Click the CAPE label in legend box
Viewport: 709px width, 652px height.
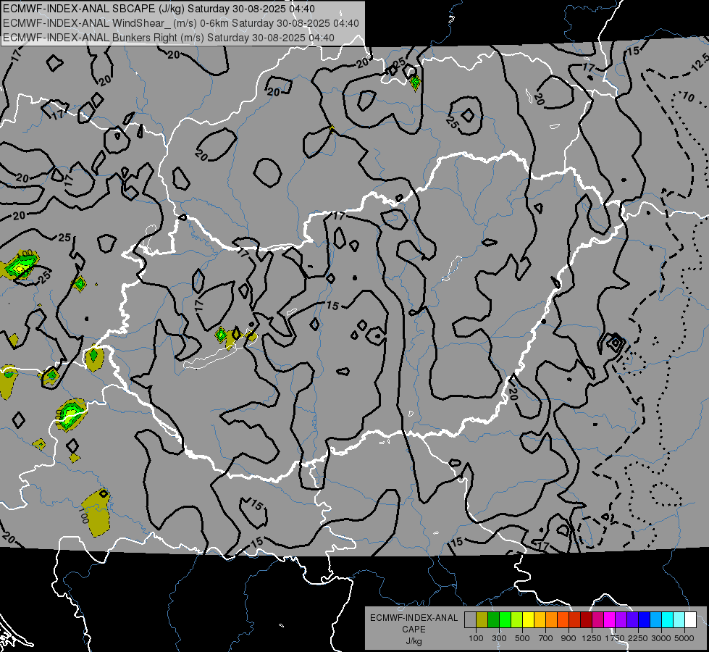(414, 629)
